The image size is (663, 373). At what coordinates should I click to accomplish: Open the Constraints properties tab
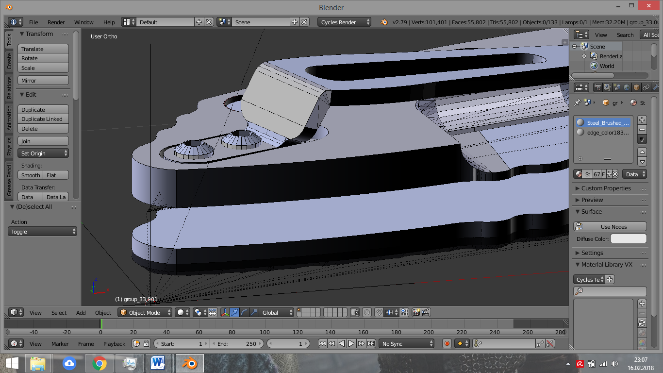point(646,87)
